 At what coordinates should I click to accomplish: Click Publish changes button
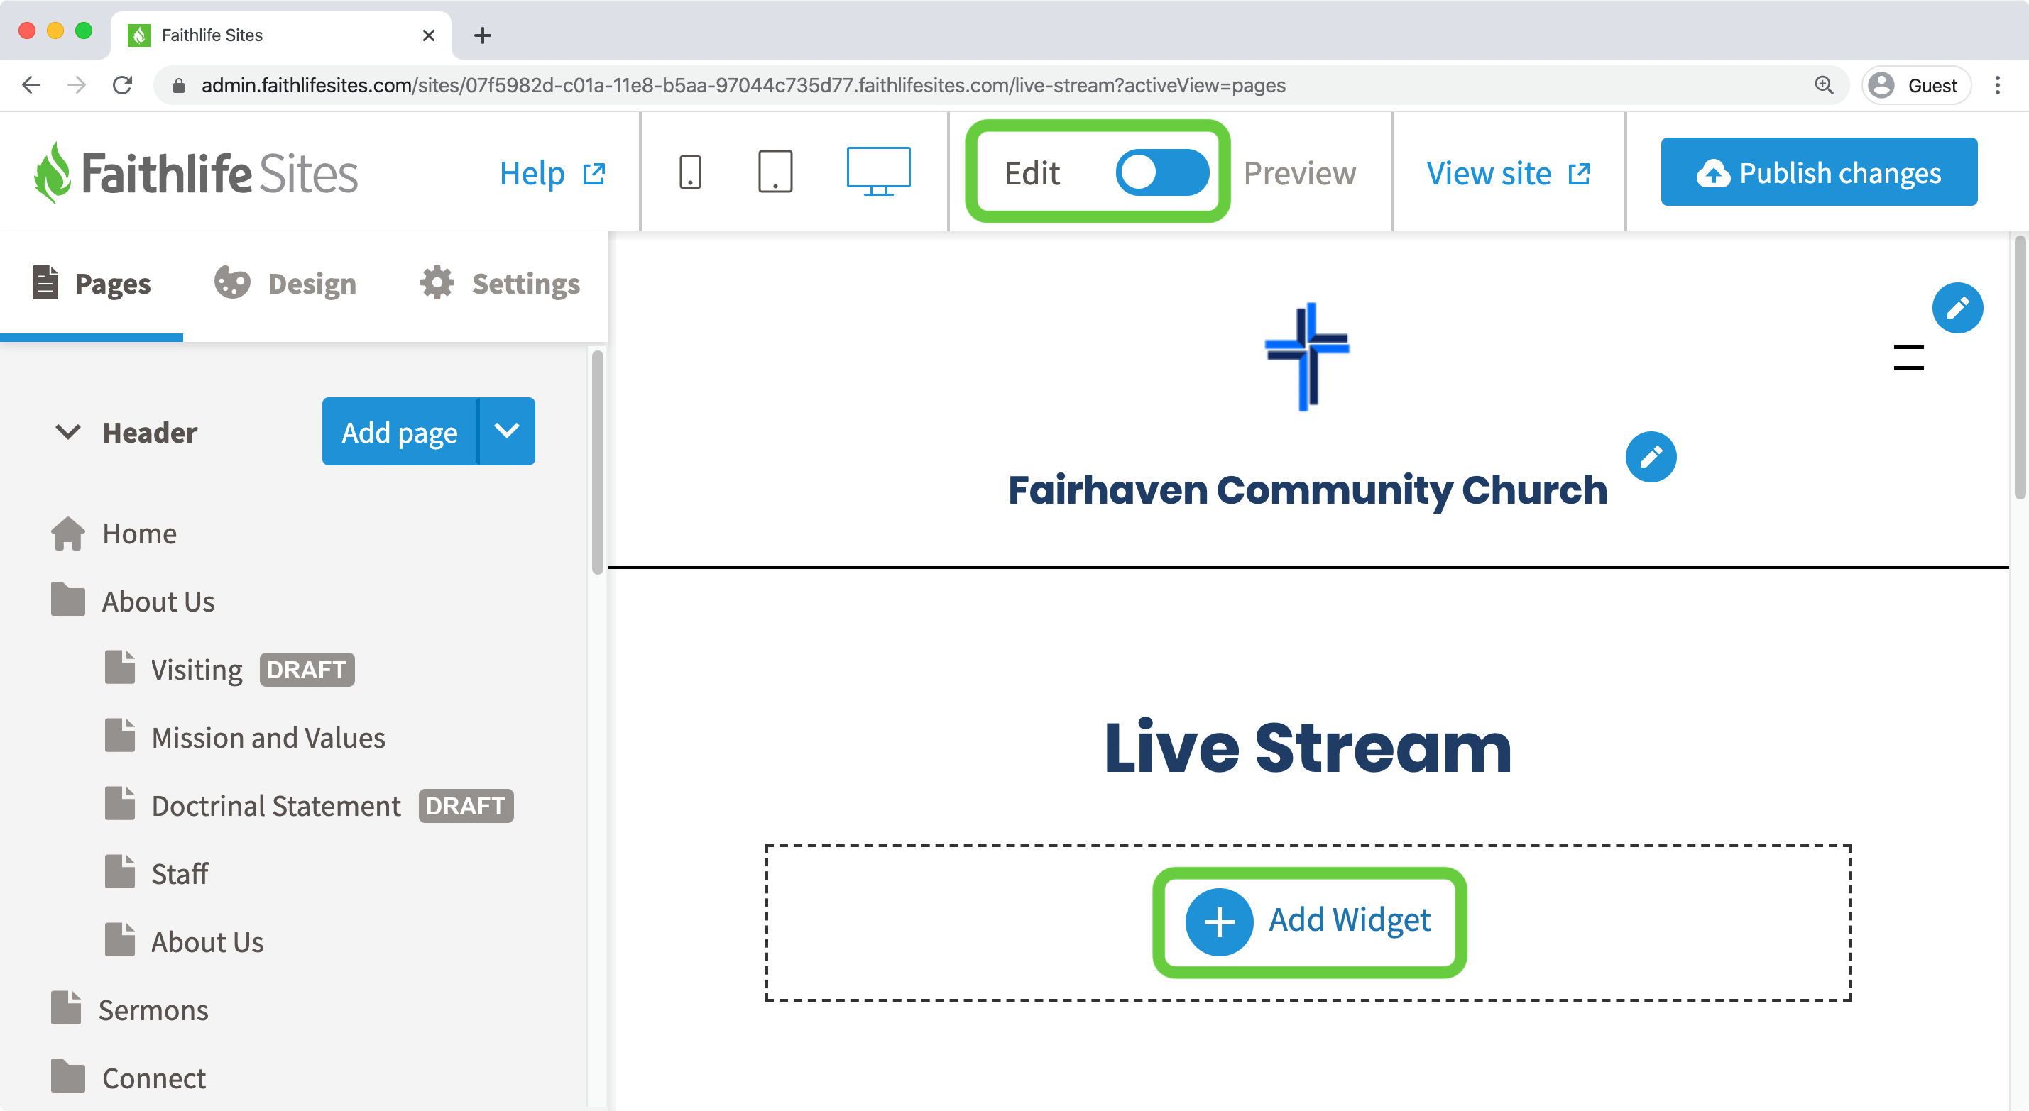pos(1819,172)
